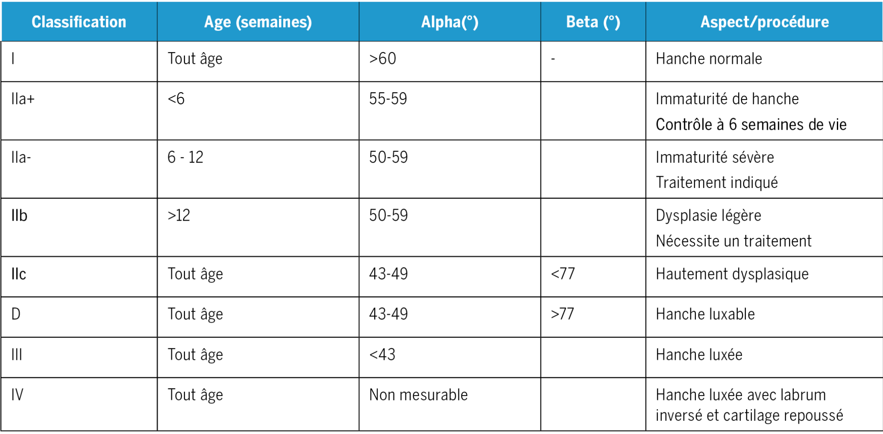Select the ">77" beta value
This screenshot has width=883, height=434.
[563, 314]
